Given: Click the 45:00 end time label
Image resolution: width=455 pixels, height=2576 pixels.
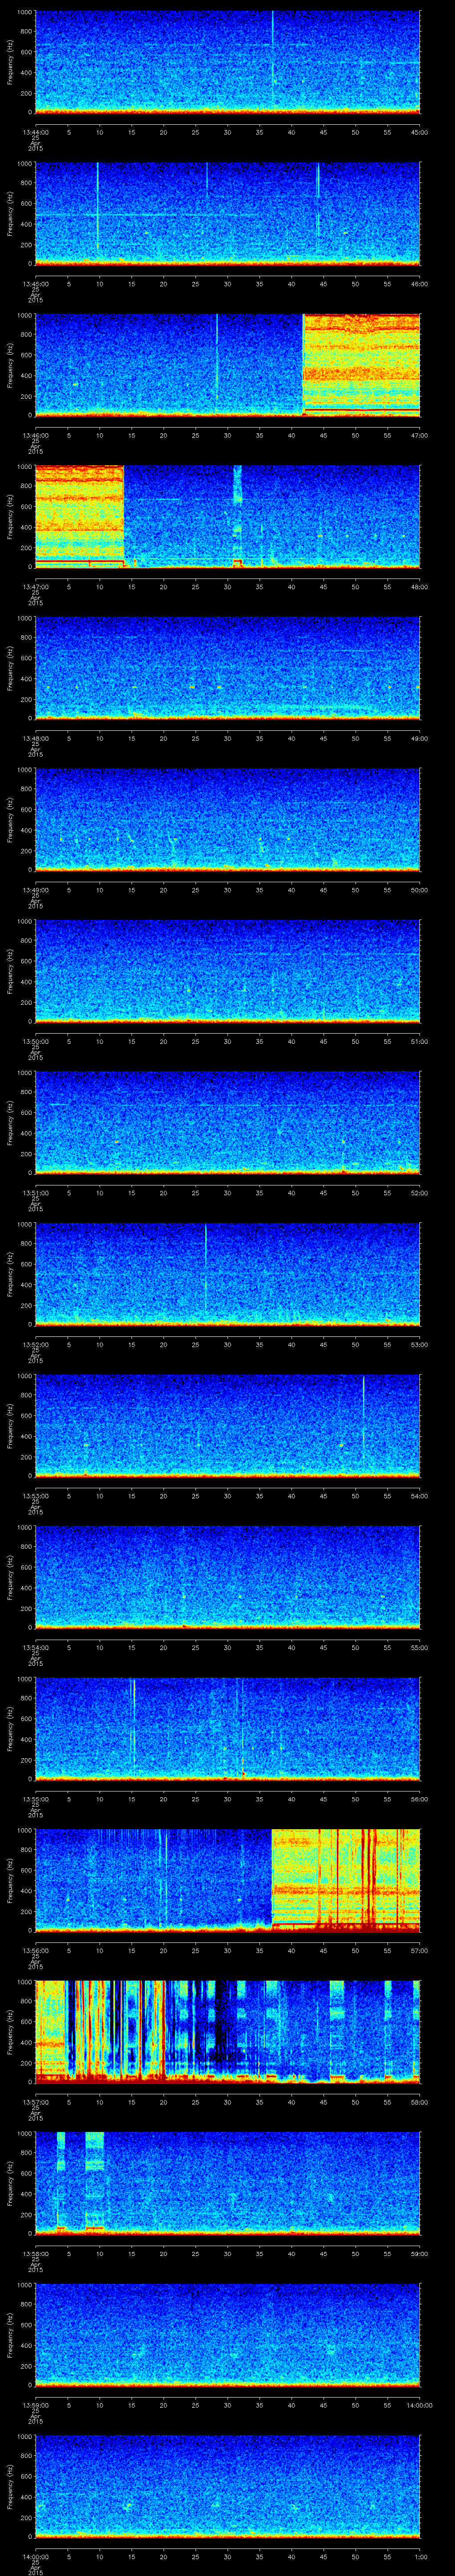Looking at the screenshot, I should pos(420,132).
